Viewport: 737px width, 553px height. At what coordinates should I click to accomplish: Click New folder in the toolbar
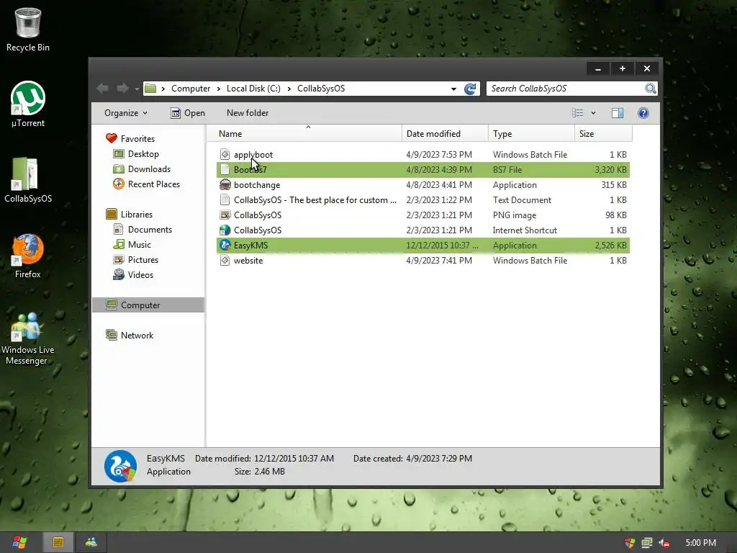pos(248,113)
